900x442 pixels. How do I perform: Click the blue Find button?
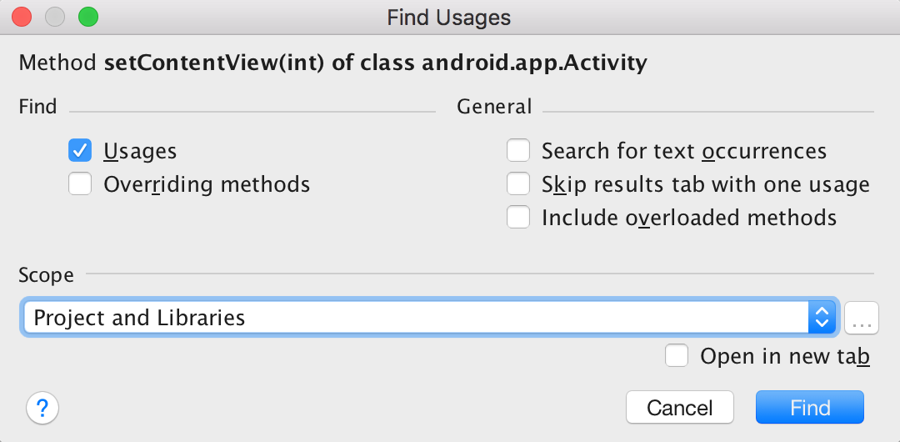pyautogui.click(x=809, y=408)
